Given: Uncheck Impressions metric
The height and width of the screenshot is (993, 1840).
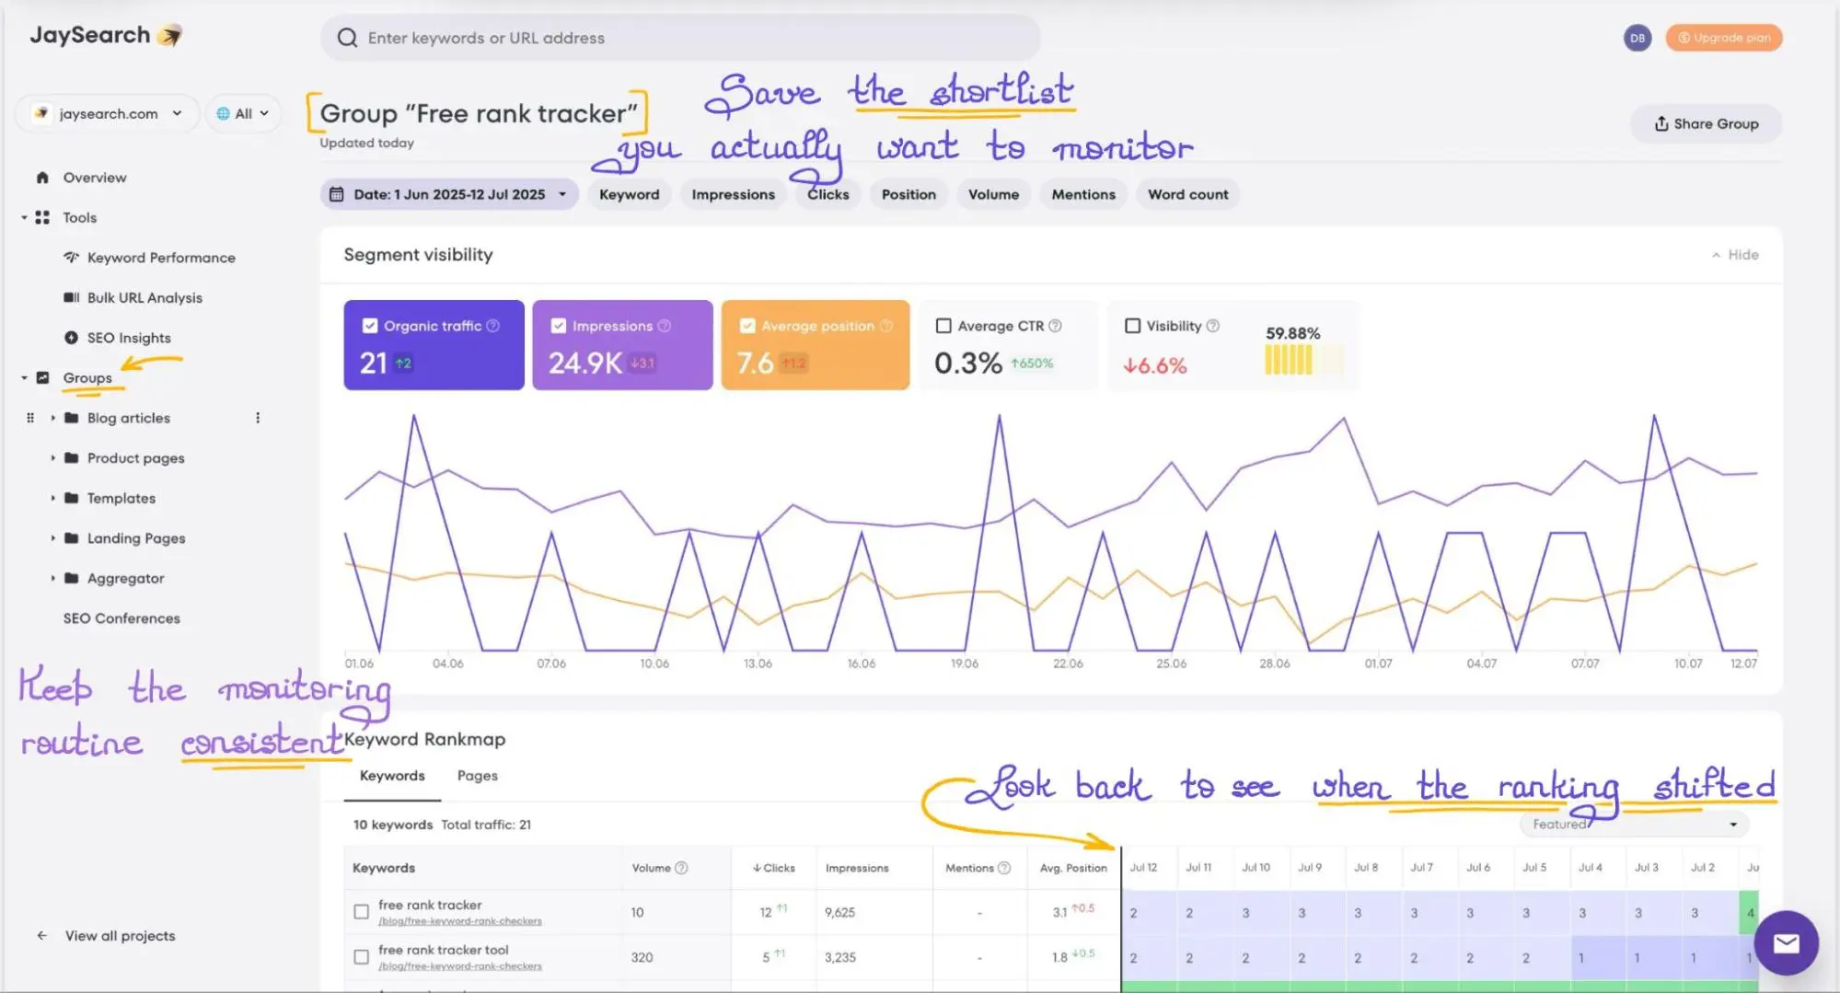Looking at the screenshot, I should [x=559, y=326].
